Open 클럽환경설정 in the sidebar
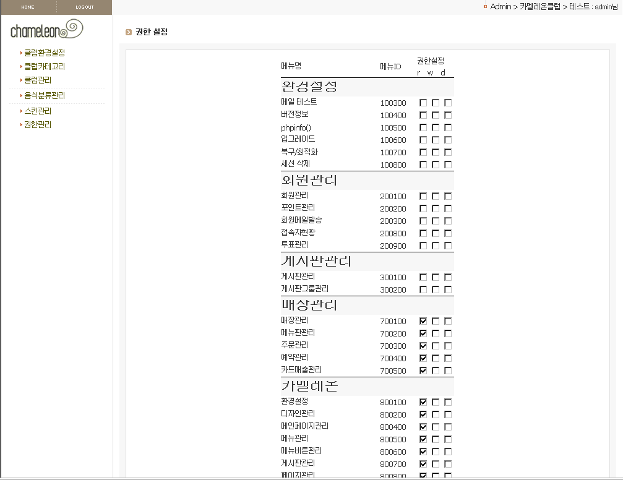Viewport: 623px width, 480px height. pos(45,53)
